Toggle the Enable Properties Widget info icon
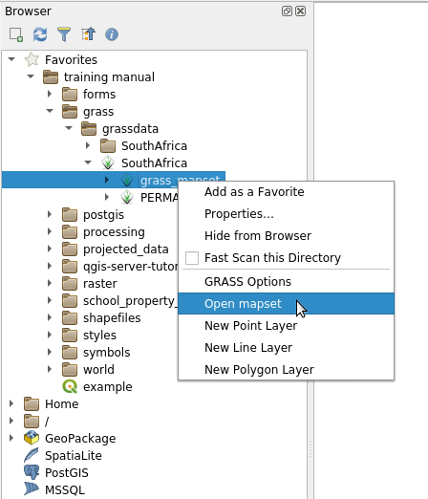This screenshot has width=428, height=499. [x=112, y=34]
